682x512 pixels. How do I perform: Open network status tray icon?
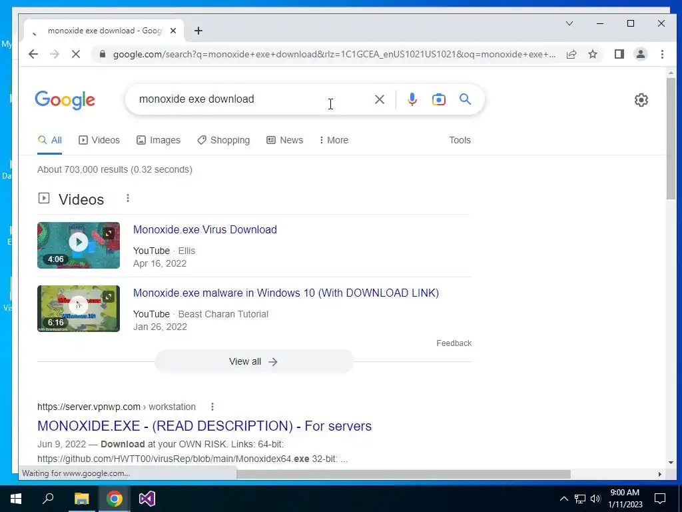(x=580, y=499)
